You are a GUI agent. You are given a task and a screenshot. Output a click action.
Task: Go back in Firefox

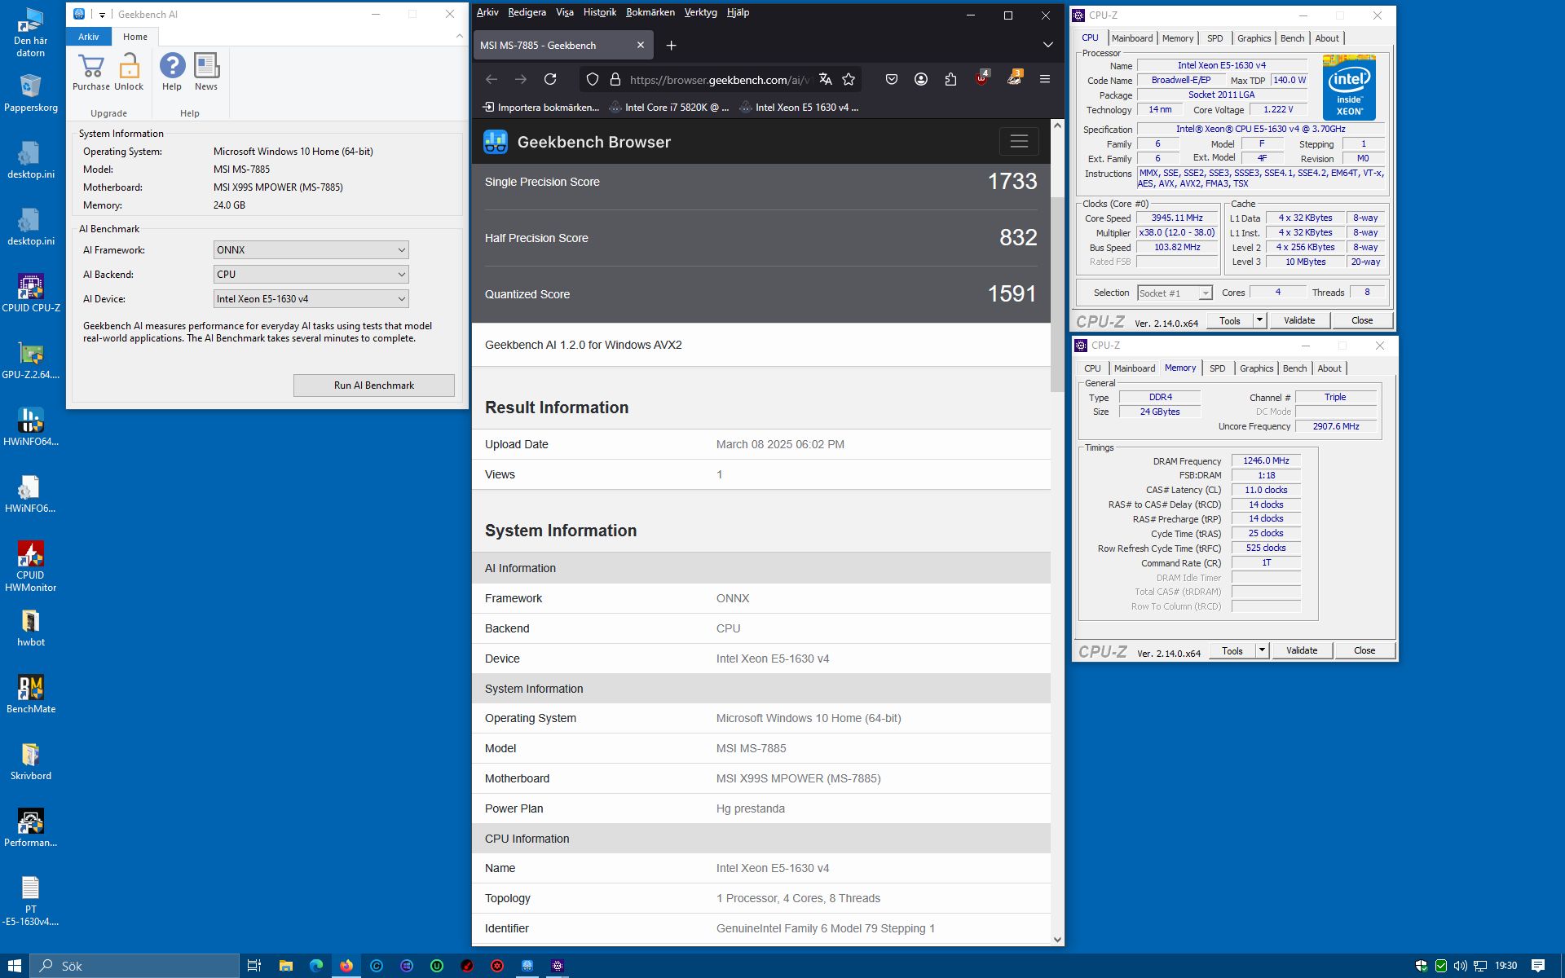(492, 79)
